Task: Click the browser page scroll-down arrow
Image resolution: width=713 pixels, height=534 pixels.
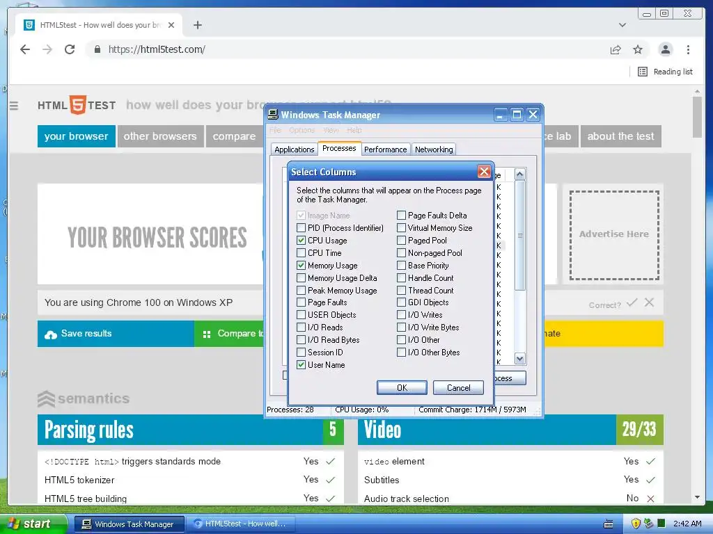Action: click(698, 498)
